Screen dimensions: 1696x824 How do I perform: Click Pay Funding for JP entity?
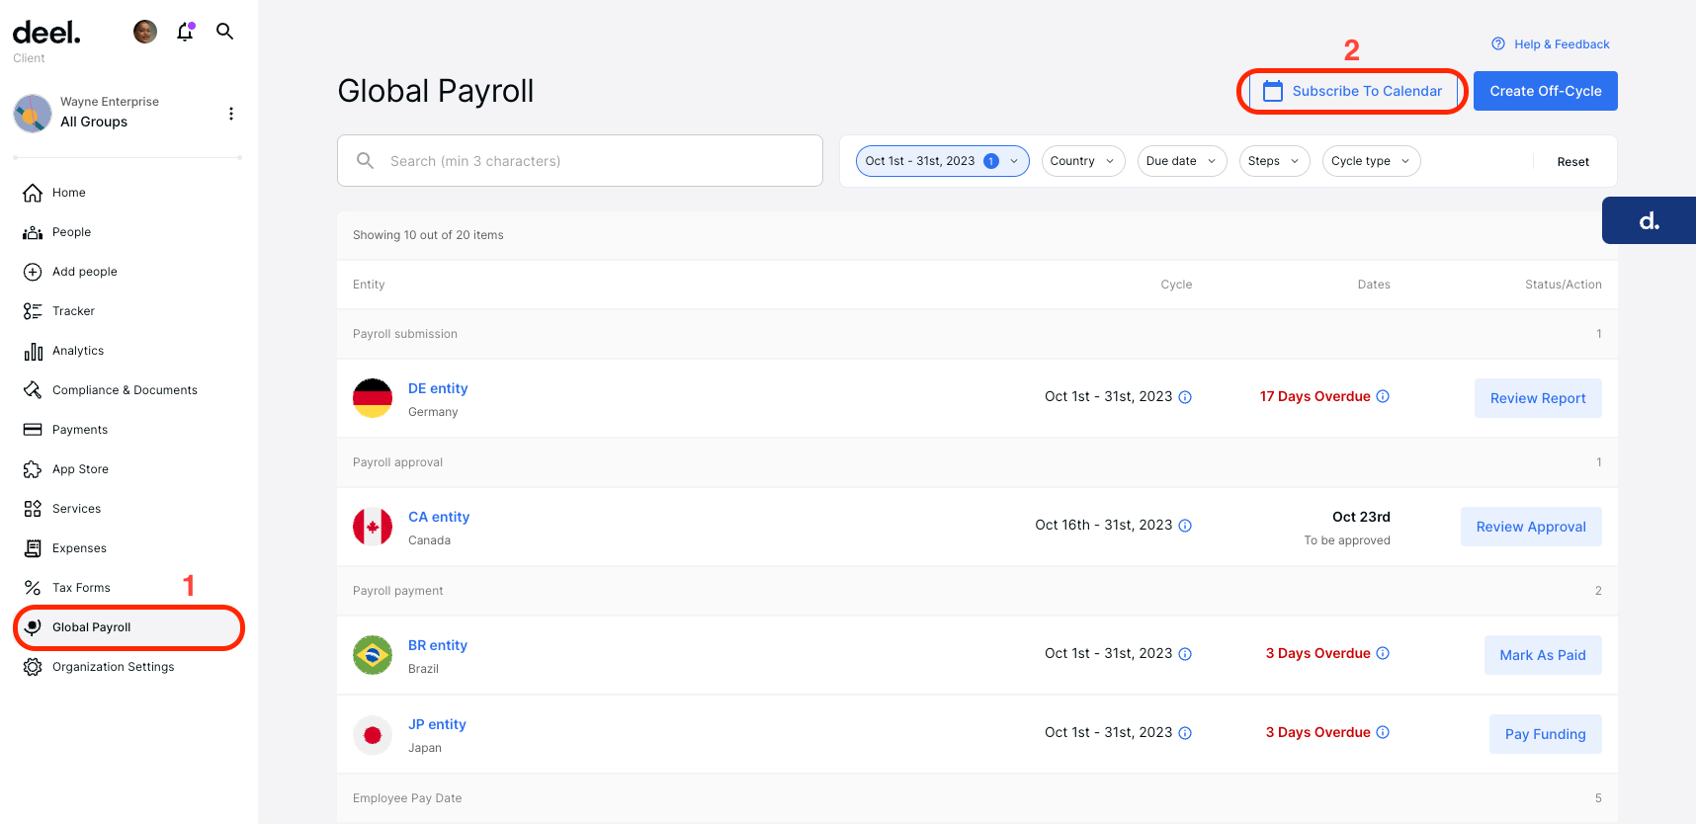coord(1546,734)
